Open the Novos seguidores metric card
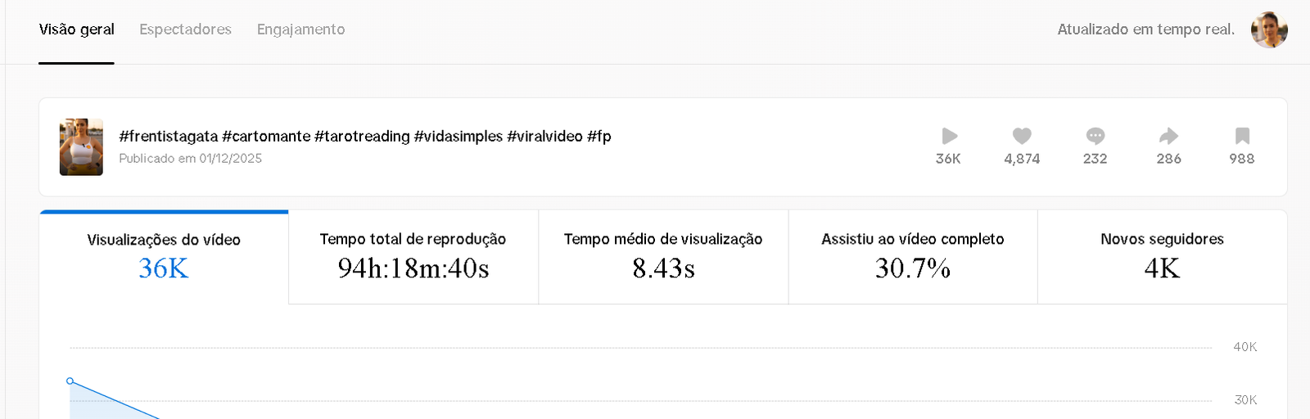The height and width of the screenshot is (419, 1310). [1162, 257]
